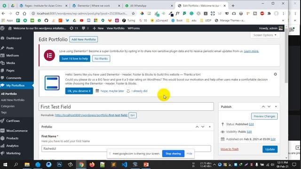This screenshot has width=301, height=169.
Task: Click Move to Trash link
Action: (230, 149)
